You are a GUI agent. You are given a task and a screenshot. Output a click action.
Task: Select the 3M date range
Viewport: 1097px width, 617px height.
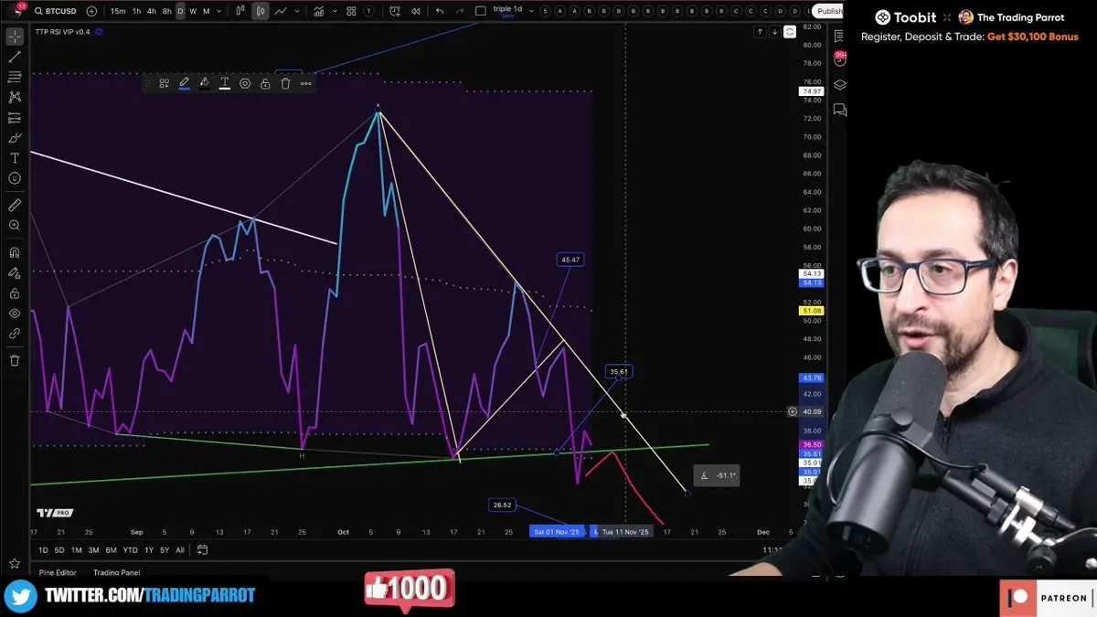93,550
